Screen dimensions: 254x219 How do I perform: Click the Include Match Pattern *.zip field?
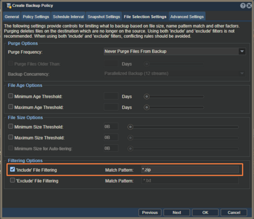coord(190,170)
